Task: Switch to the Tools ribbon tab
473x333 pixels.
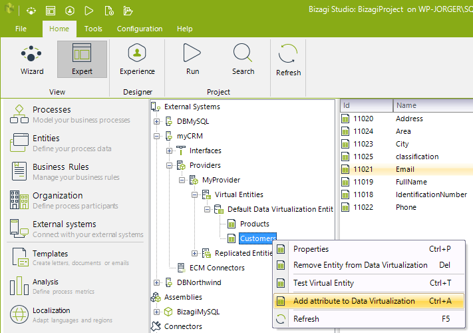Action: click(93, 29)
